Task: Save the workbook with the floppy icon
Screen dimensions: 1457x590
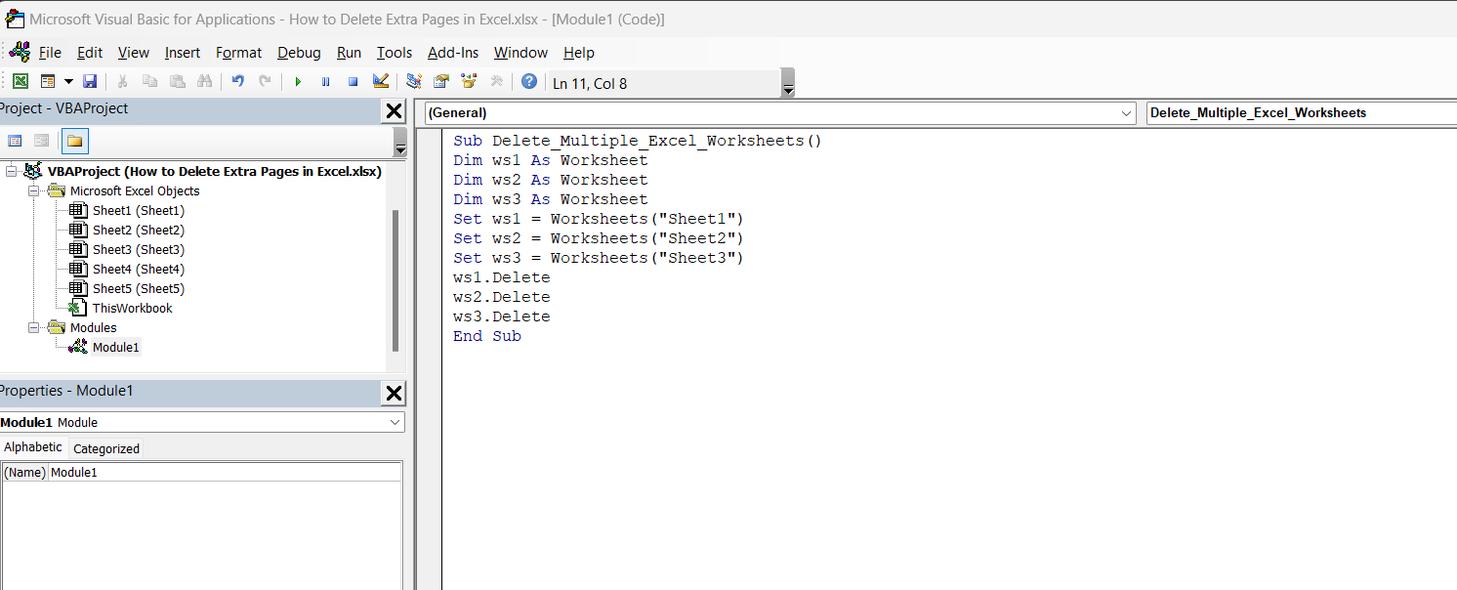Action: pyautogui.click(x=90, y=82)
